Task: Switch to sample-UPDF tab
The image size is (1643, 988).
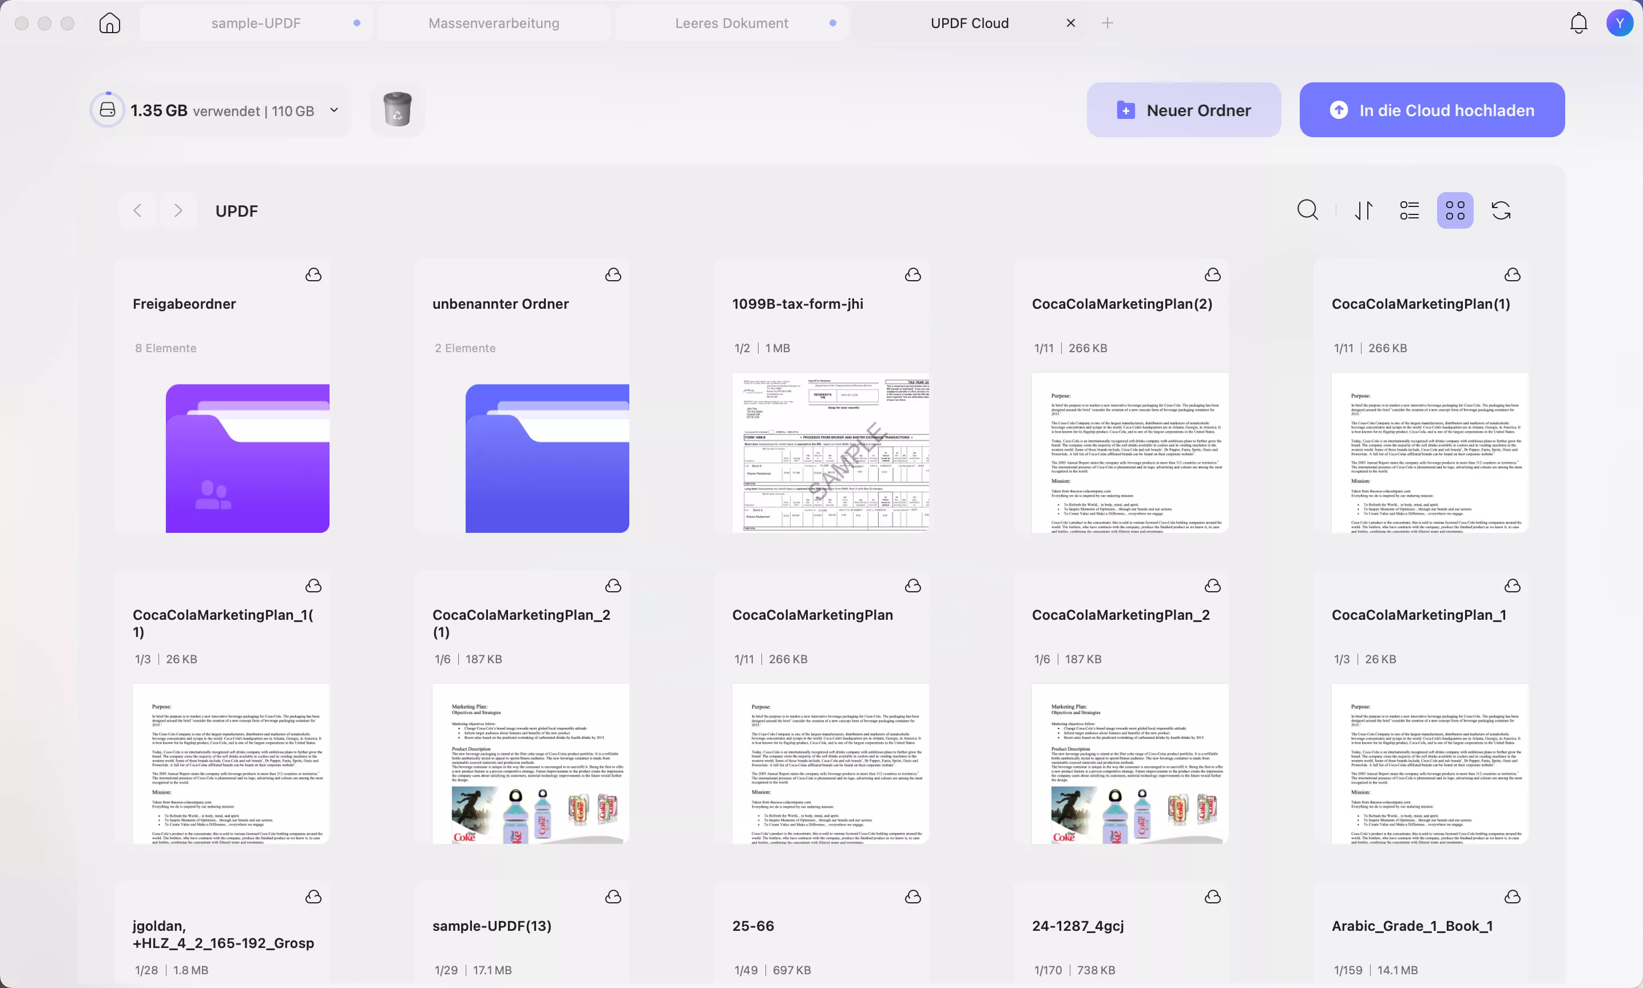Action: point(256,23)
